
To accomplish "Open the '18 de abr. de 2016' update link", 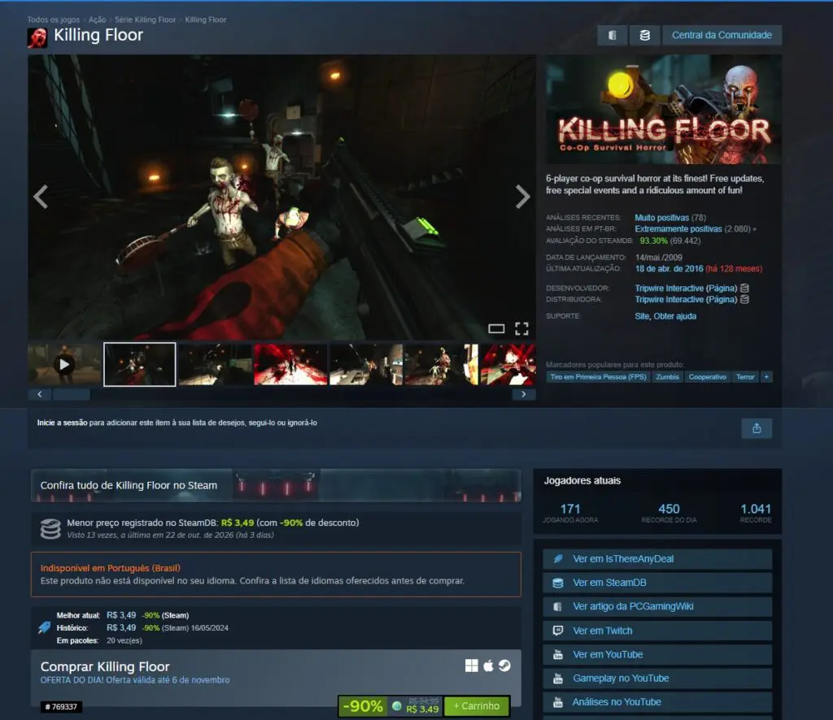I will click(669, 269).
